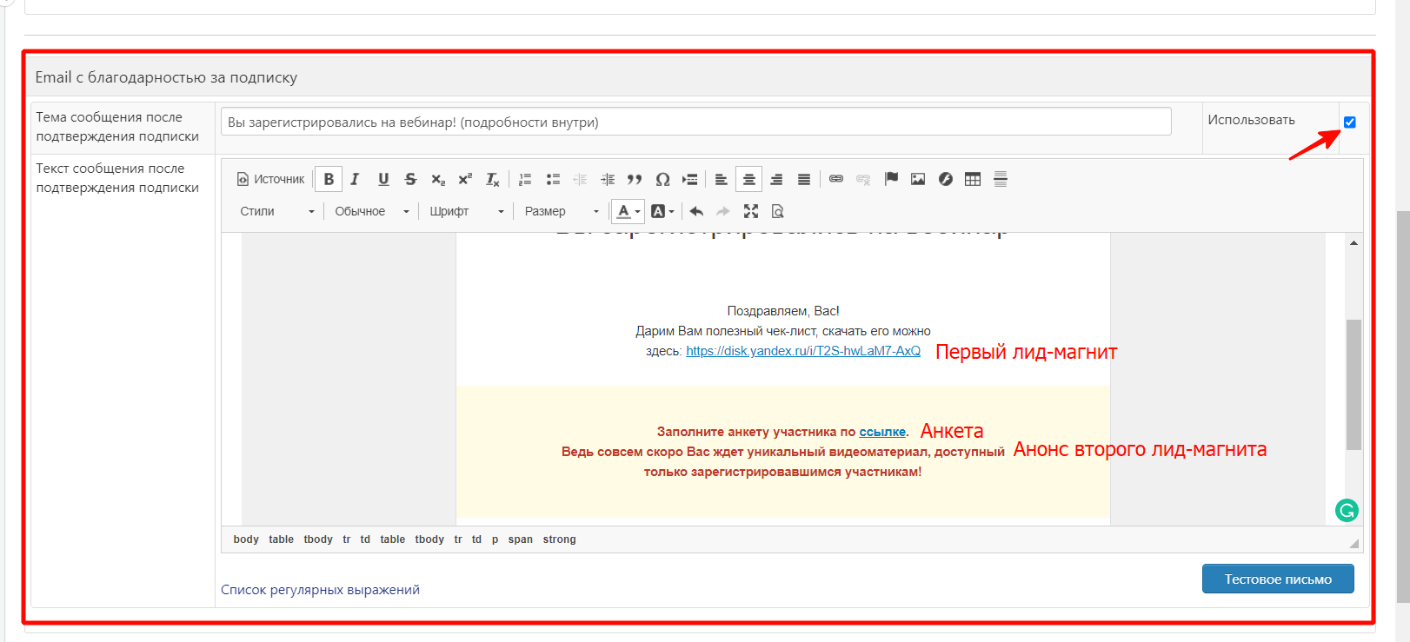This screenshot has width=1410, height=642.
Task: Apply subscript formatting
Action: tap(438, 179)
